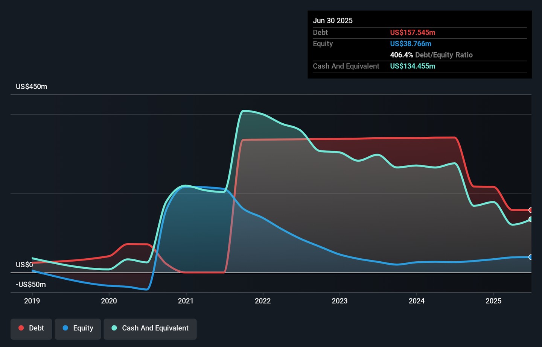Select the US$157.545m debt value

tap(413, 33)
